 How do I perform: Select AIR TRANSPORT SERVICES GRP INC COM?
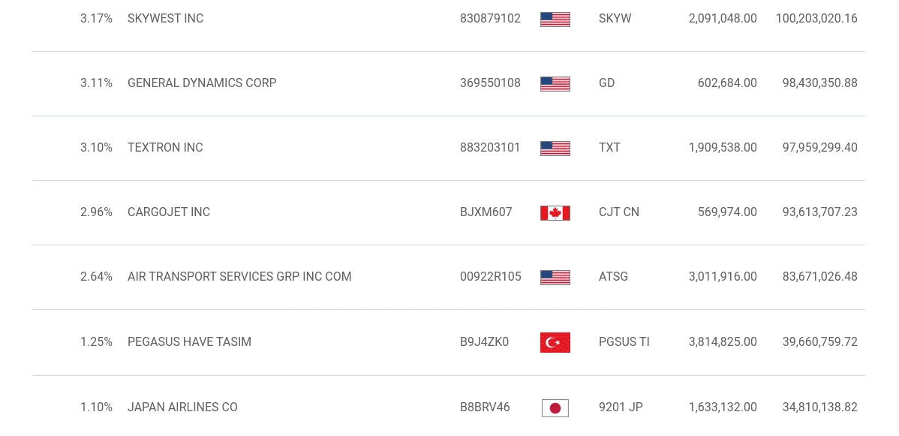(239, 276)
